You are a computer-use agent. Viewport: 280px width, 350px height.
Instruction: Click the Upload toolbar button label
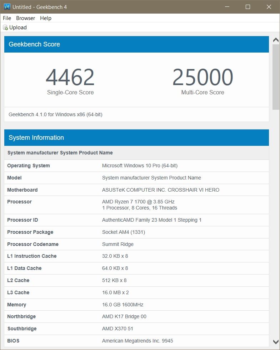coord(18,28)
